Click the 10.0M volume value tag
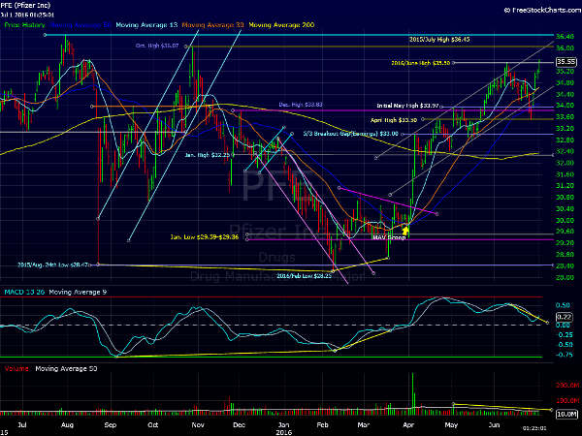Screen dimensions: 582x436 click(x=566, y=414)
